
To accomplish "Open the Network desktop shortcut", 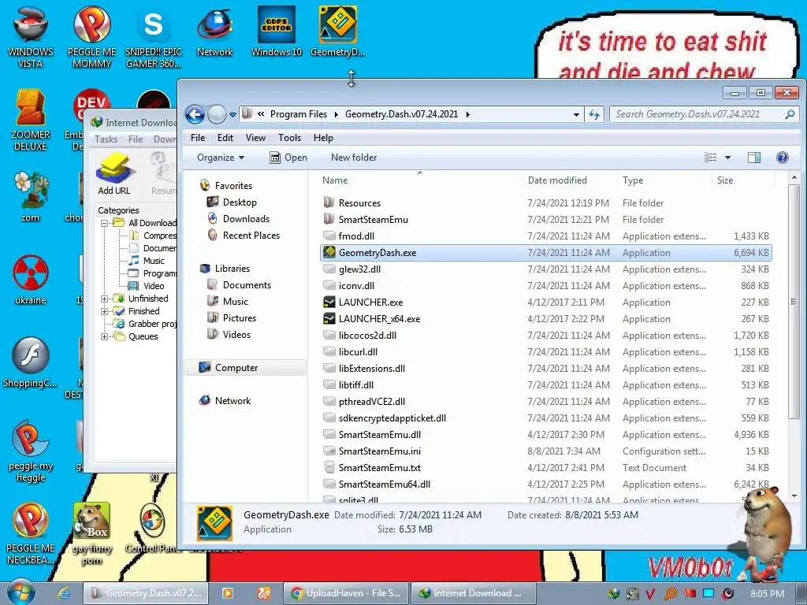I will point(214,31).
